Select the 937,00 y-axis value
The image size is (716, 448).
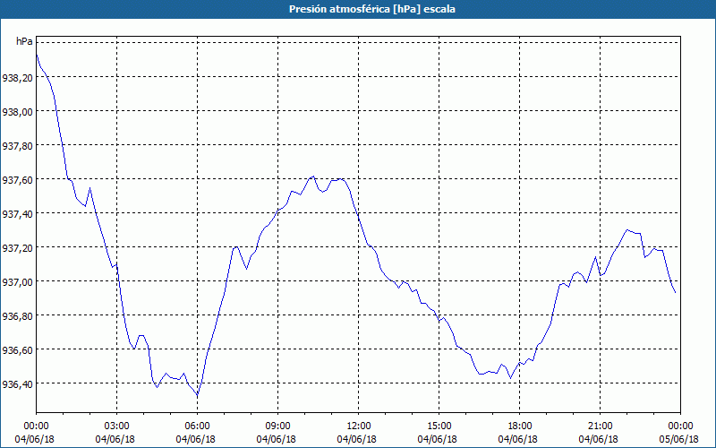pyautogui.click(x=17, y=282)
